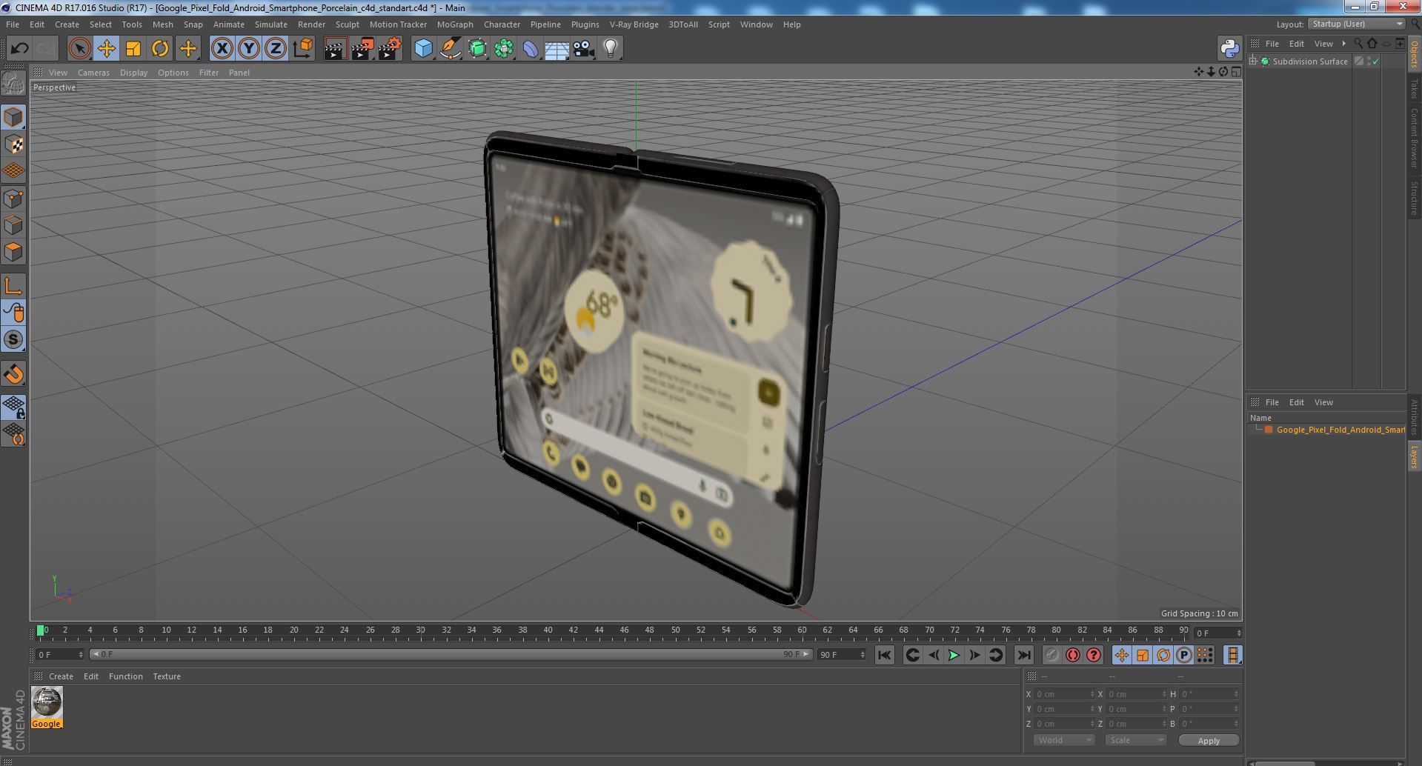Open Edit Render Settings icon
The height and width of the screenshot is (766, 1422).
click(390, 49)
